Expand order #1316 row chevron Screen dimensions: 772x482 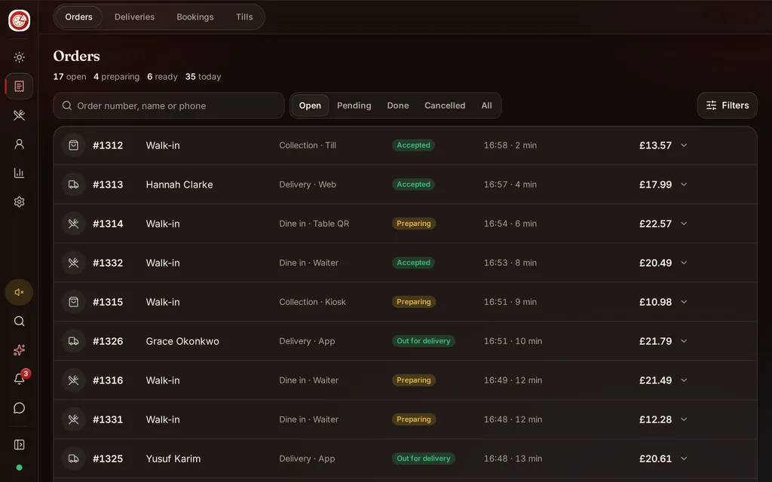click(684, 380)
